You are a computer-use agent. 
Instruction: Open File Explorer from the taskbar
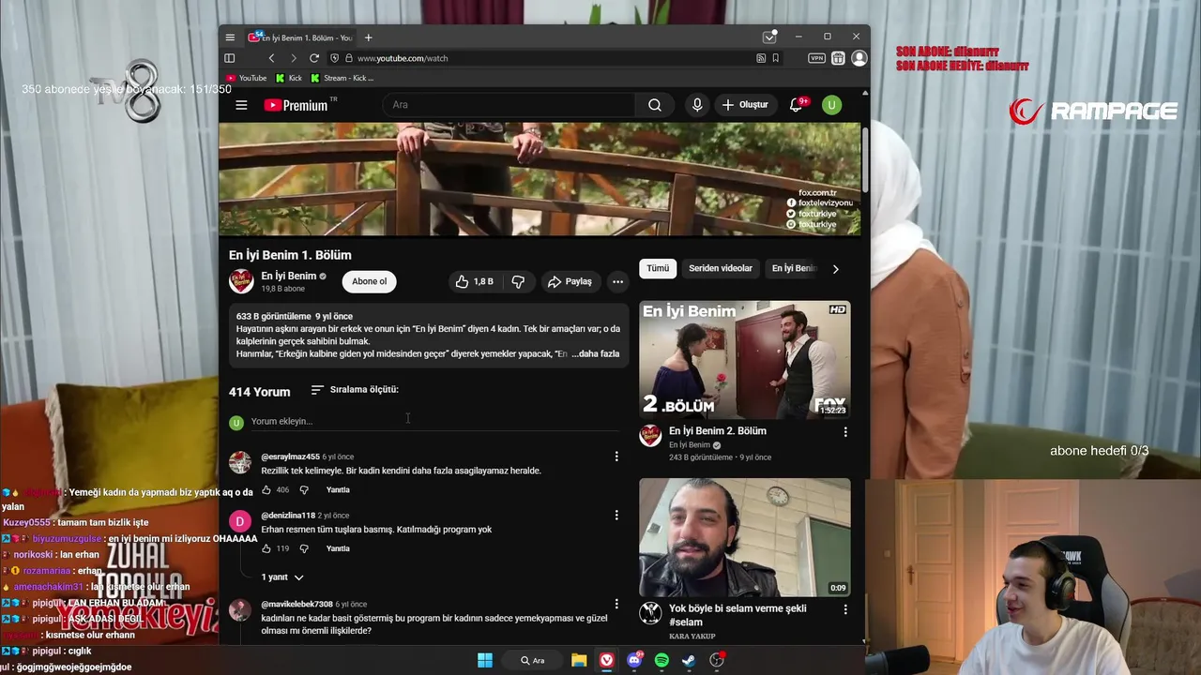coord(579,660)
